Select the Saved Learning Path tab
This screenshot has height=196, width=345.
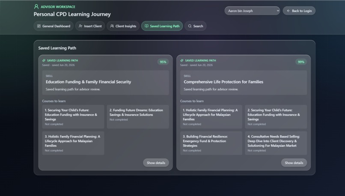pyautogui.click(x=162, y=26)
